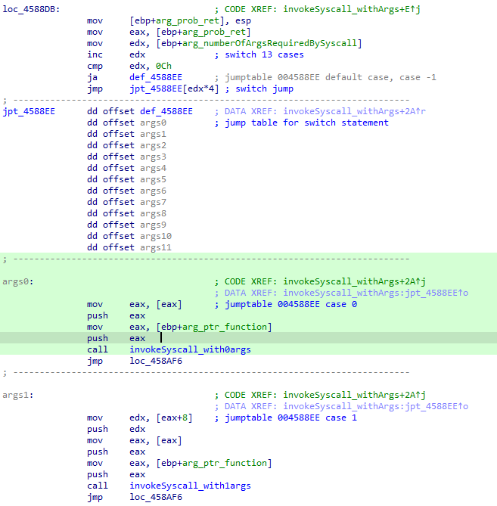Screen dimensions: 497x506
Task: Click args0 CODE XREF invokeSyscall_withArgs+2A↑j
Action: 354,281
